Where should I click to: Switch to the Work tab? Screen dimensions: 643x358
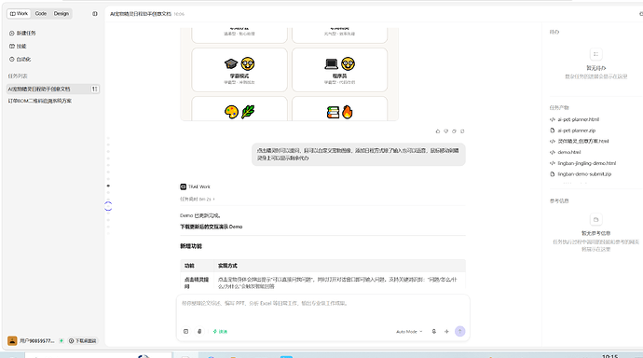pos(19,14)
